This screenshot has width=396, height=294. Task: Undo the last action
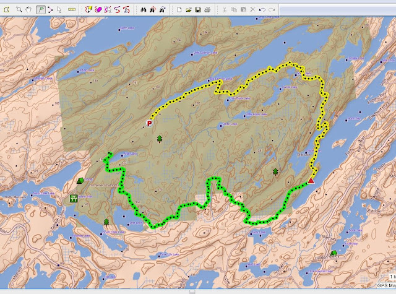[x=262, y=10]
